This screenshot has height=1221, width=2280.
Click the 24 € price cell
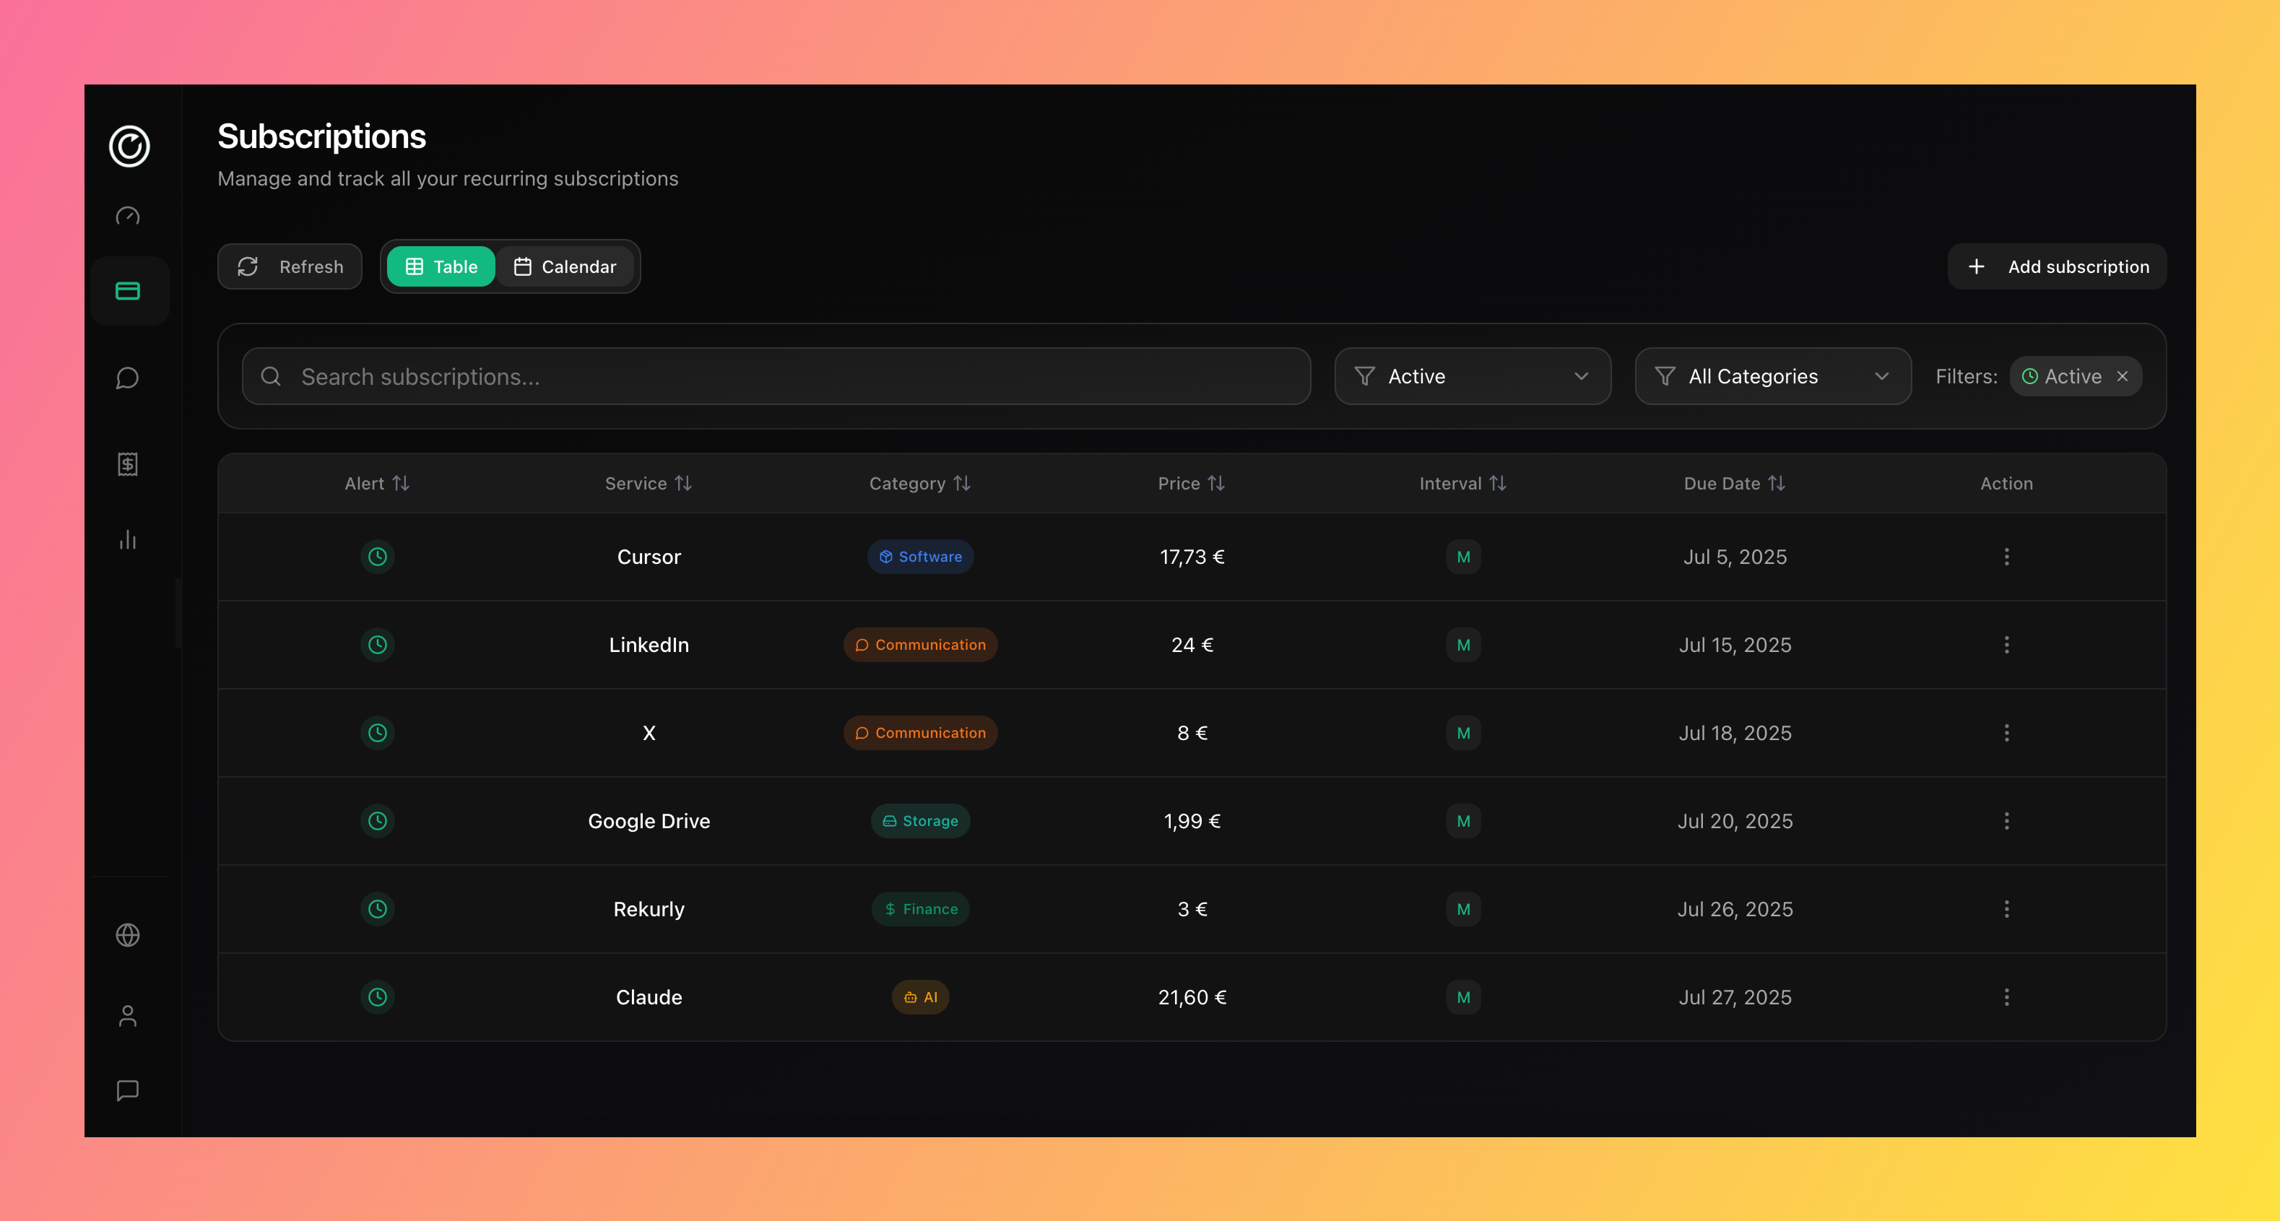(x=1192, y=645)
